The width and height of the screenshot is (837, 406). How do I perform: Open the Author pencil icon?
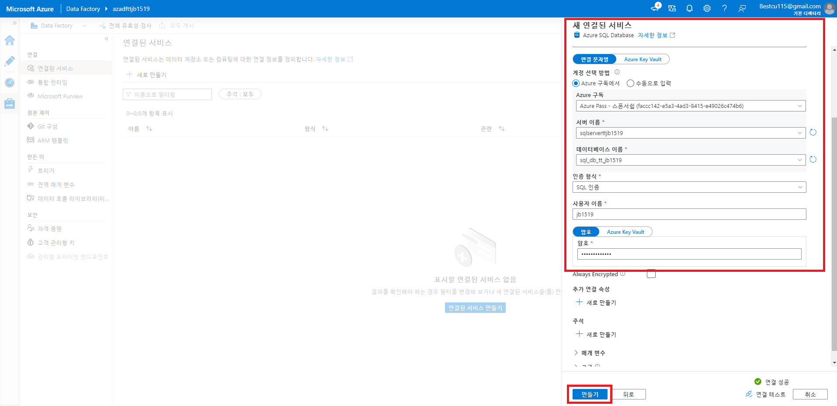coord(10,61)
